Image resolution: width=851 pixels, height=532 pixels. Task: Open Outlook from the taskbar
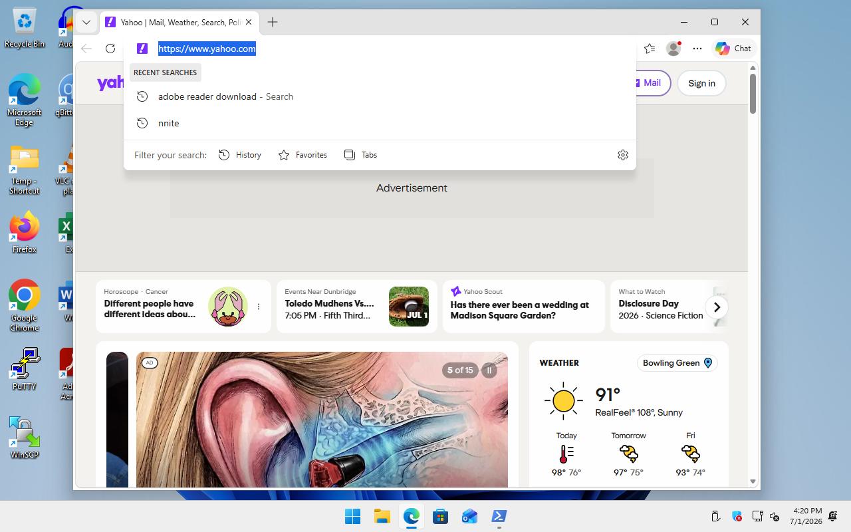click(x=469, y=516)
